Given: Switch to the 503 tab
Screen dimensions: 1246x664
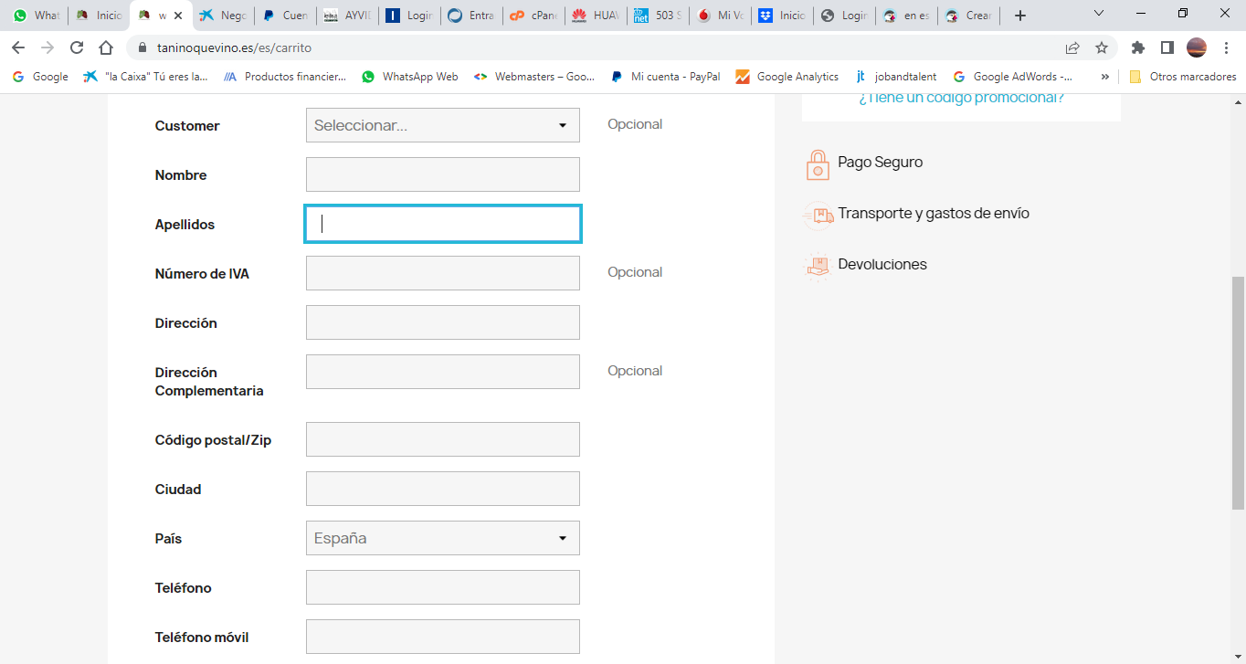Looking at the screenshot, I should pyautogui.click(x=658, y=16).
